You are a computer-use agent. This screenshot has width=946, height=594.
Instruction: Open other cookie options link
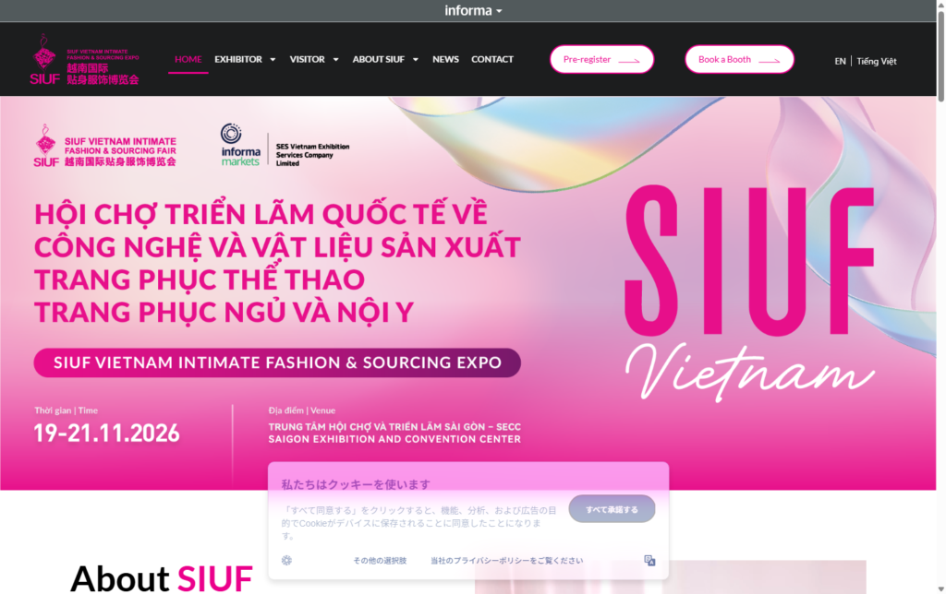pyautogui.click(x=380, y=560)
